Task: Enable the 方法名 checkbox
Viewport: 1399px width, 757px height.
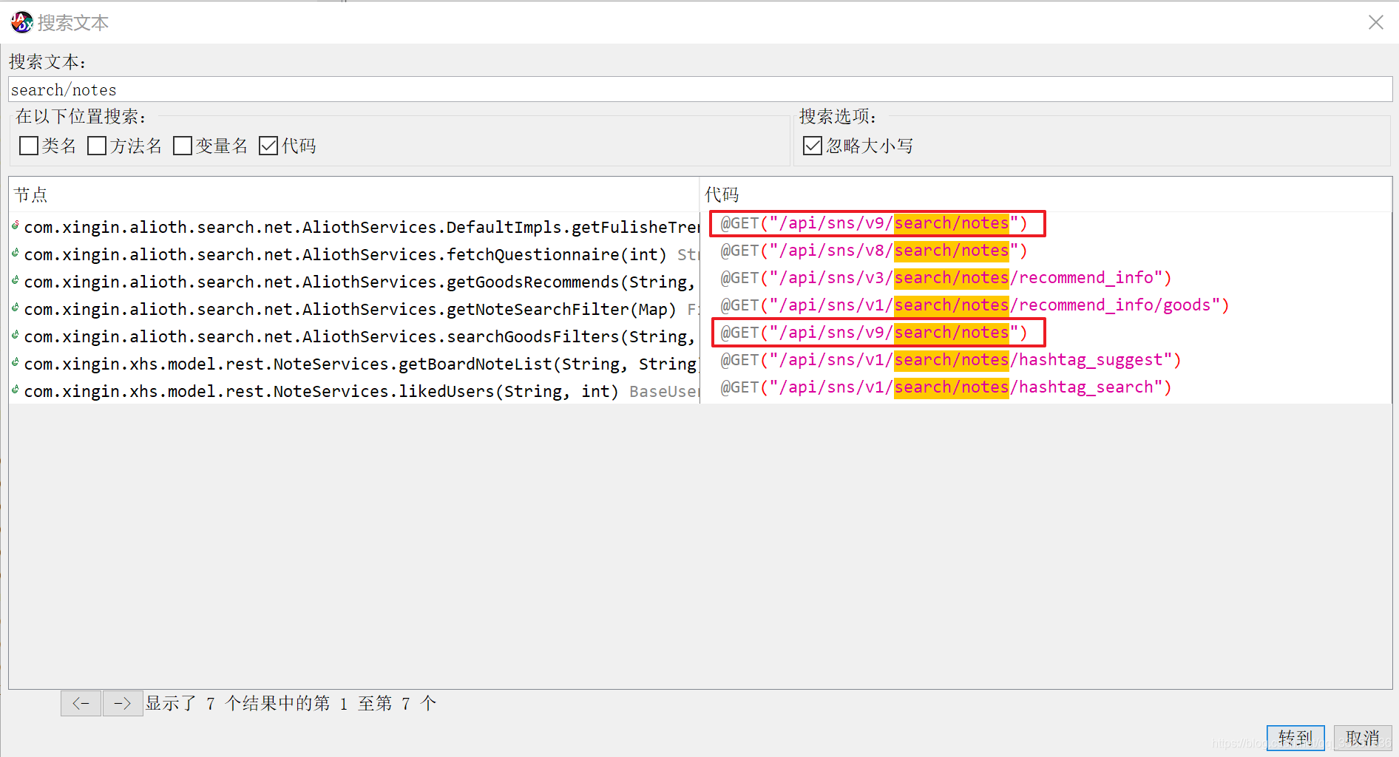Action: pyautogui.click(x=97, y=146)
